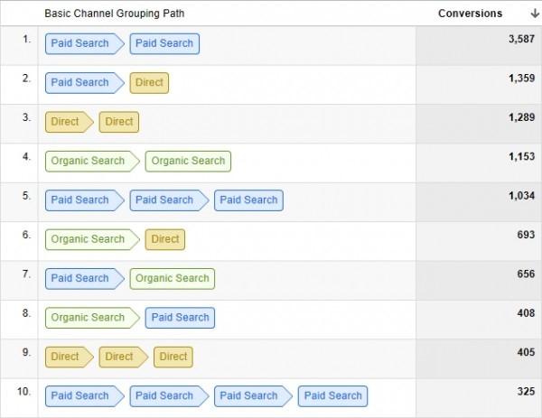Click the first Direct chip in row 3
The image size is (542, 418).
70,122
